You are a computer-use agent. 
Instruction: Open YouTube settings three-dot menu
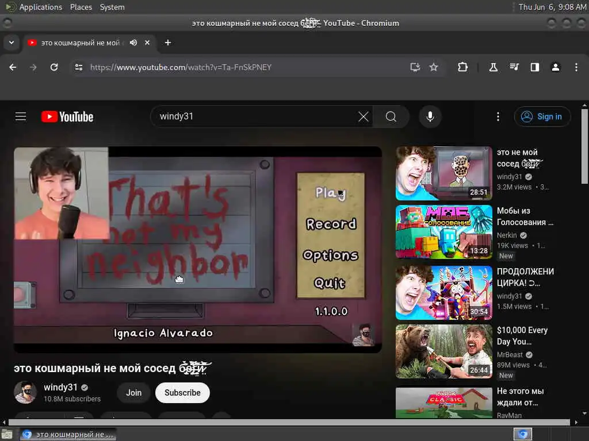pyautogui.click(x=498, y=117)
